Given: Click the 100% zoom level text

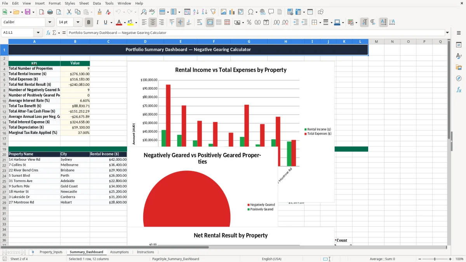Looking at the screenshot, I should coord(459,259).
